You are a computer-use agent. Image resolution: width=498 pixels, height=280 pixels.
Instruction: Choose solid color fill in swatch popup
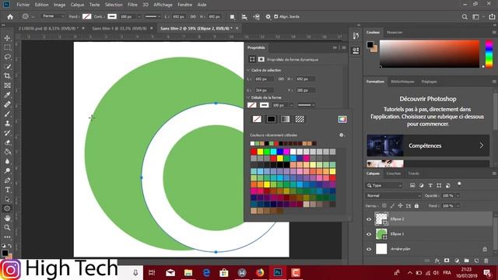pyautogui.click(x=271, y=119)
